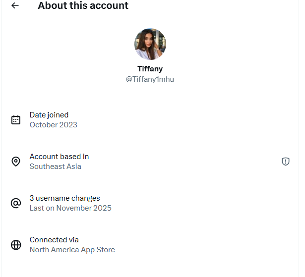The width and height of the screenshot is (305, 277).
Task: Click the October 2023 join date
Action: click(54, 125)
